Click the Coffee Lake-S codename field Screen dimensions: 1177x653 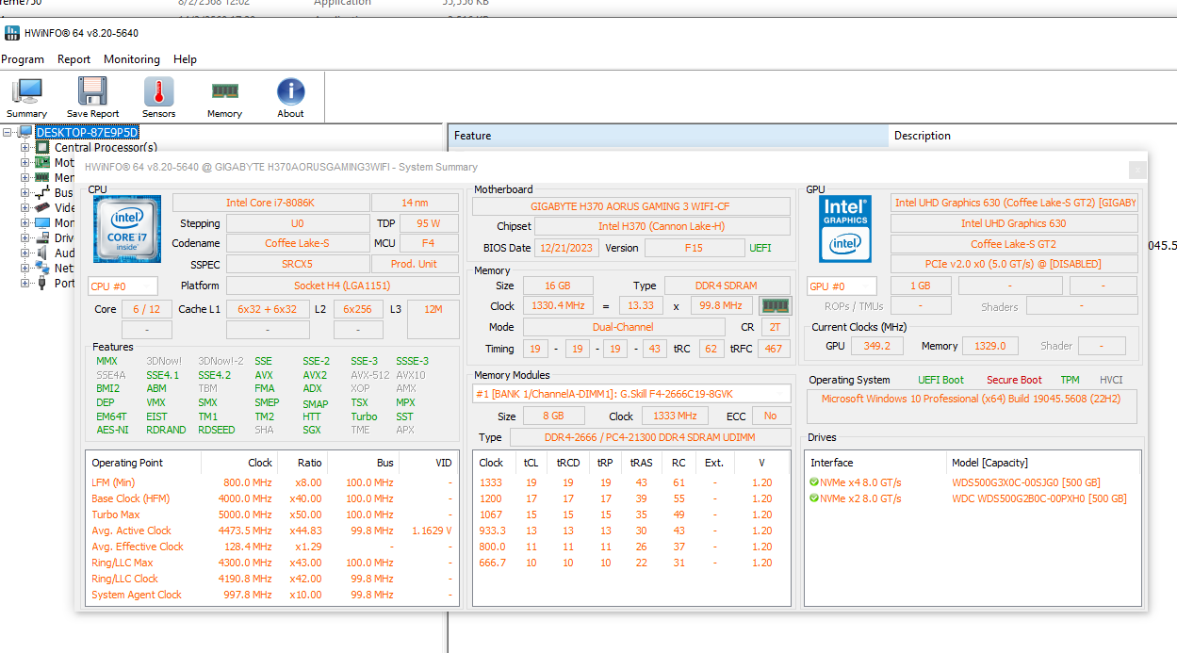click(x=297, y=243)
